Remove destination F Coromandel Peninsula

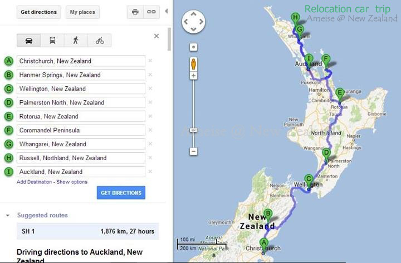[150, 130]
